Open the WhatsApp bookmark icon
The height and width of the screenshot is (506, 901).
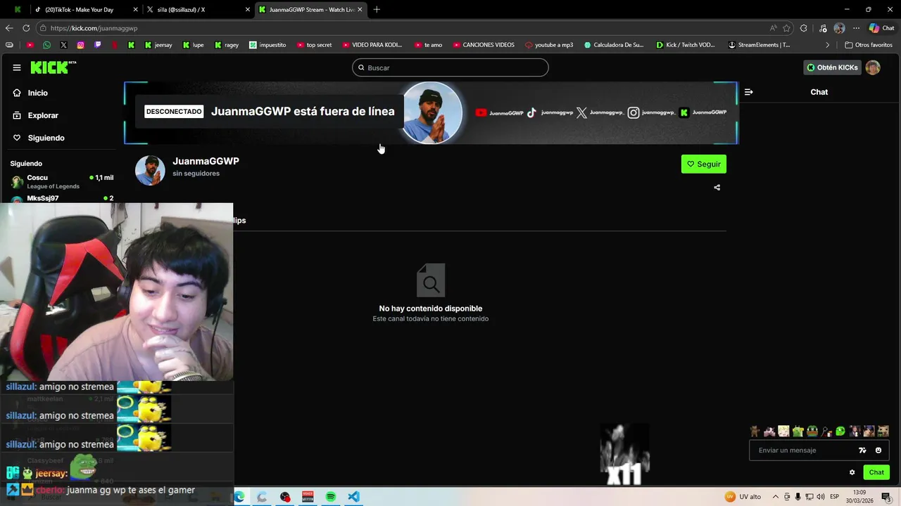pos(46,45)
